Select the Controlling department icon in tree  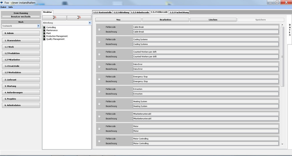tap(44, 27)
